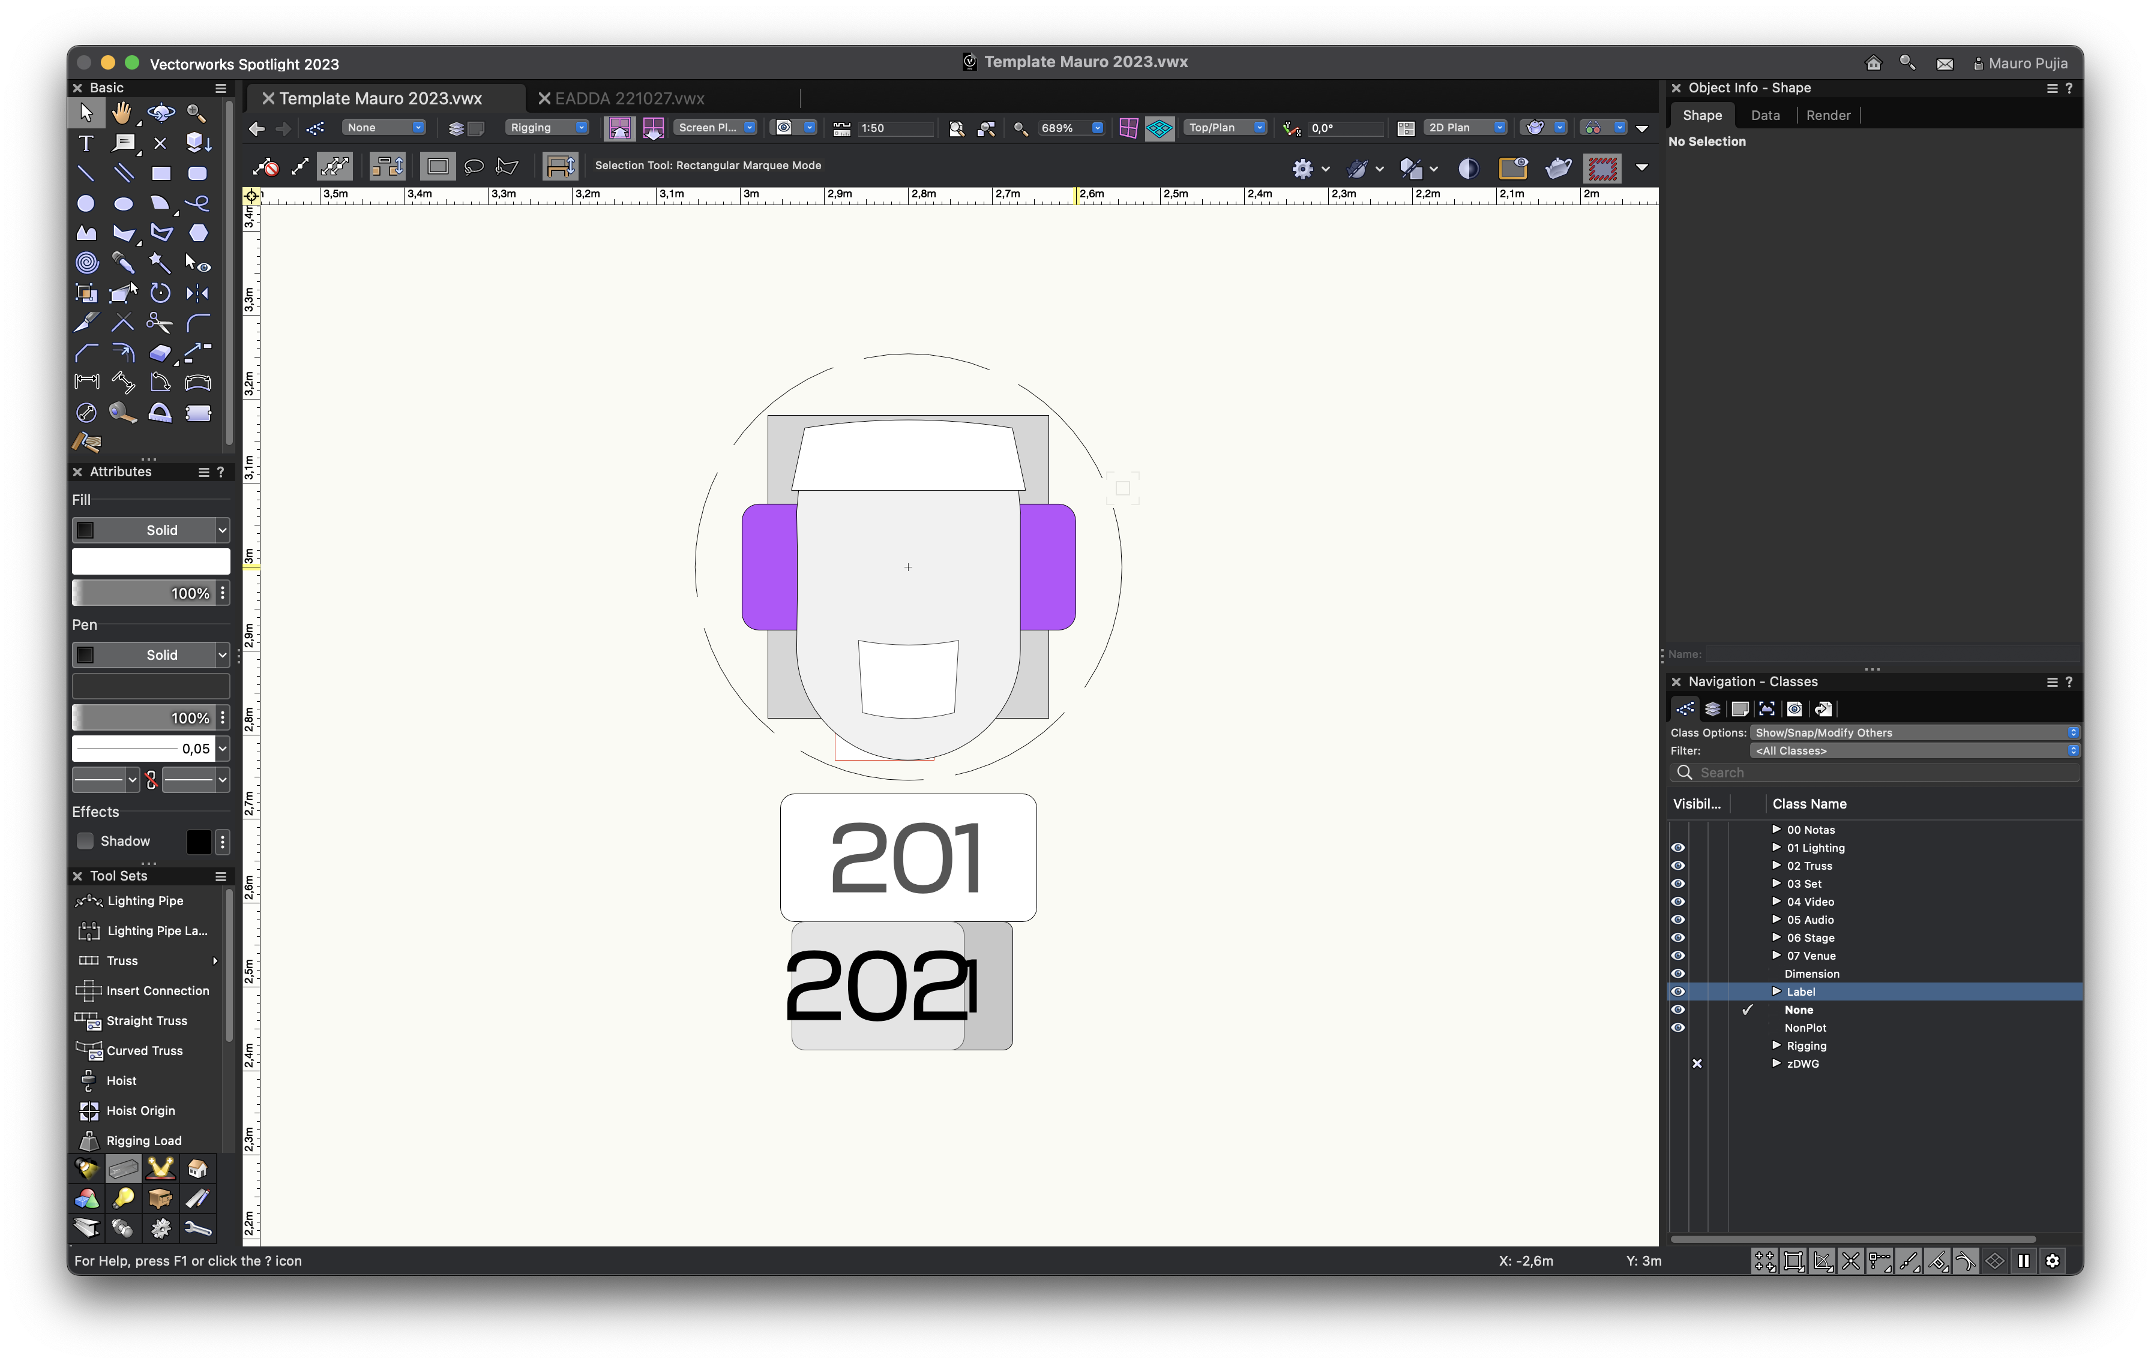2151x1364 pixels.
Task: Hide the 04 Video class visibility eye
Action: [1677, 902]
